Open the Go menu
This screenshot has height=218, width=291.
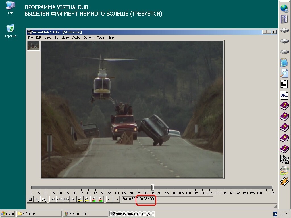[x=56, y=37]
